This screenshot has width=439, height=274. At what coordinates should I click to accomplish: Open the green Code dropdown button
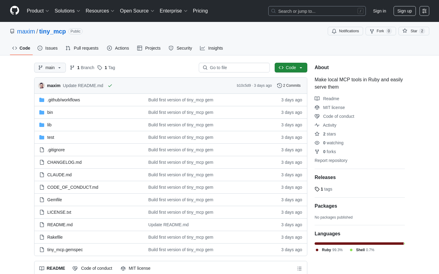click(x=291, y=68)
